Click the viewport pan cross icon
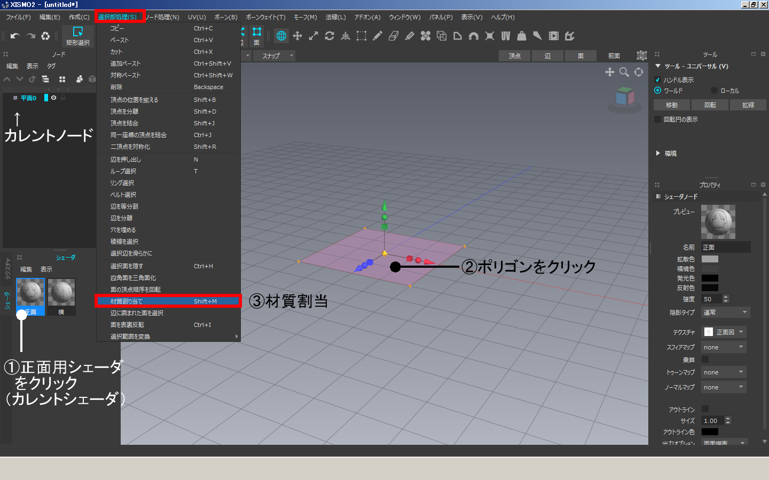This screenshot has width=769, height=480. click(x=610, y=72)
